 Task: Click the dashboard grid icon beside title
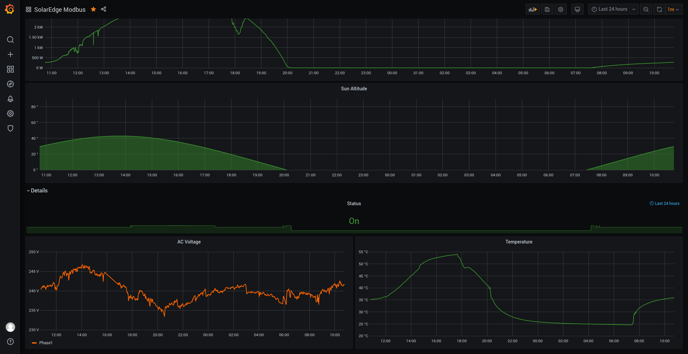coord(29,9)
